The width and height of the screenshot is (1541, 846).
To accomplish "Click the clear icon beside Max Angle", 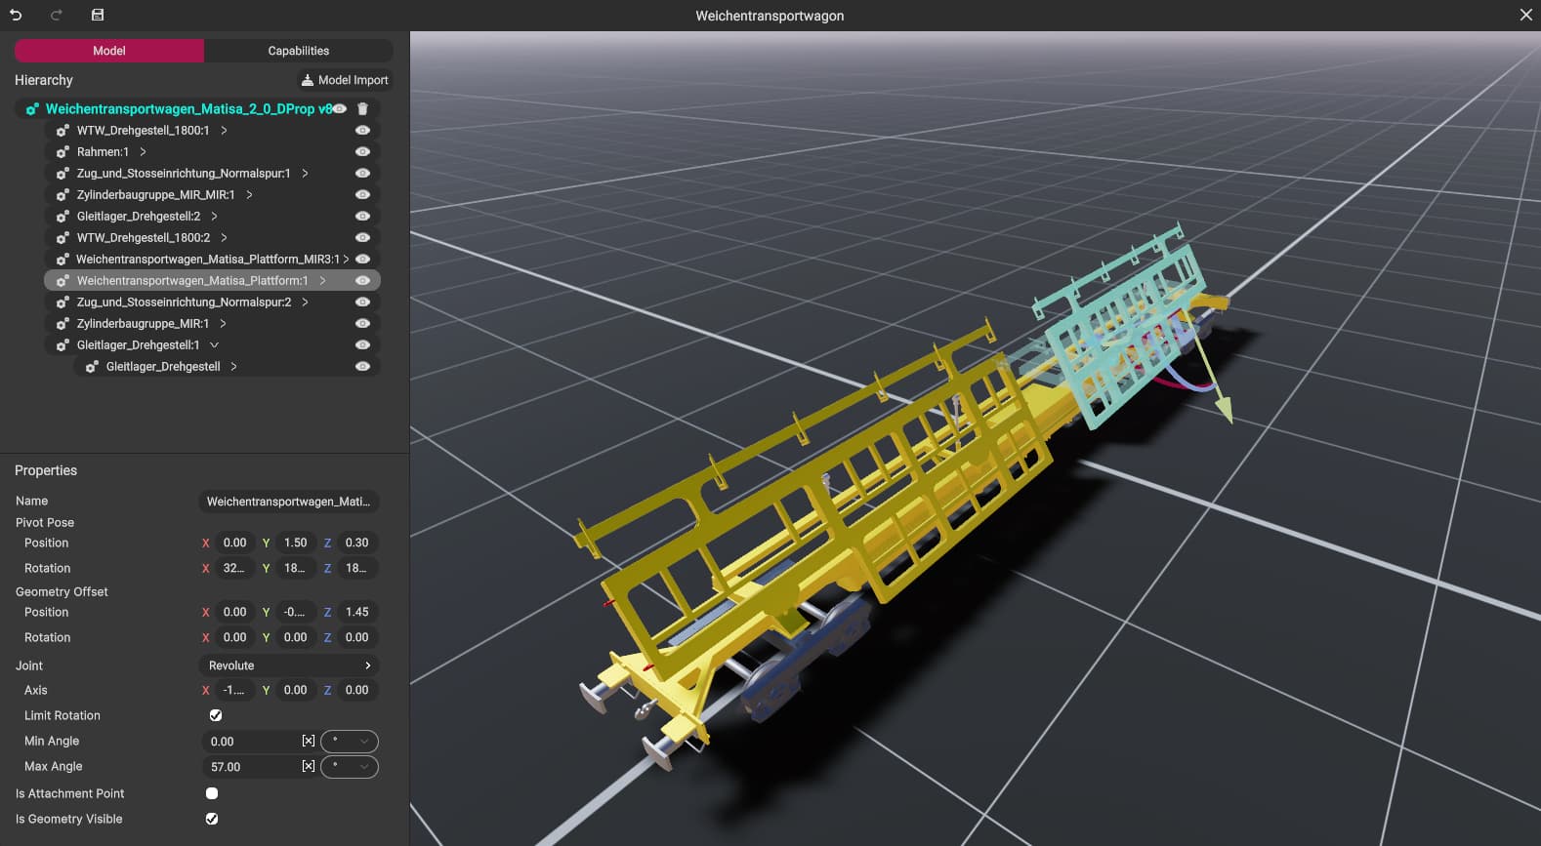I will pyautogui.click(x=309, y=767).
